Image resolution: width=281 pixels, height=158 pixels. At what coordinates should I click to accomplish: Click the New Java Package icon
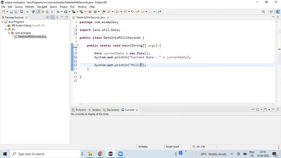click(90, 12)
